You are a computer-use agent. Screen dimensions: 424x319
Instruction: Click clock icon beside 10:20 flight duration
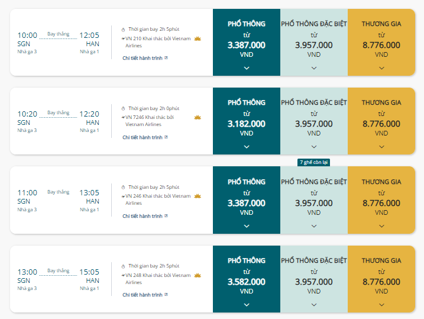(x=124, y=108)
